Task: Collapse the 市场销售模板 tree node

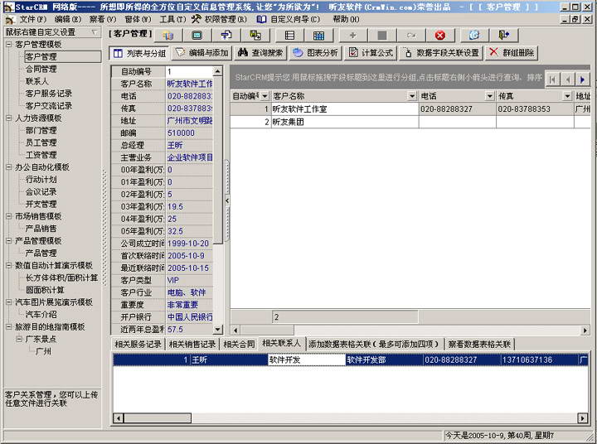Action: pos(9,216)
